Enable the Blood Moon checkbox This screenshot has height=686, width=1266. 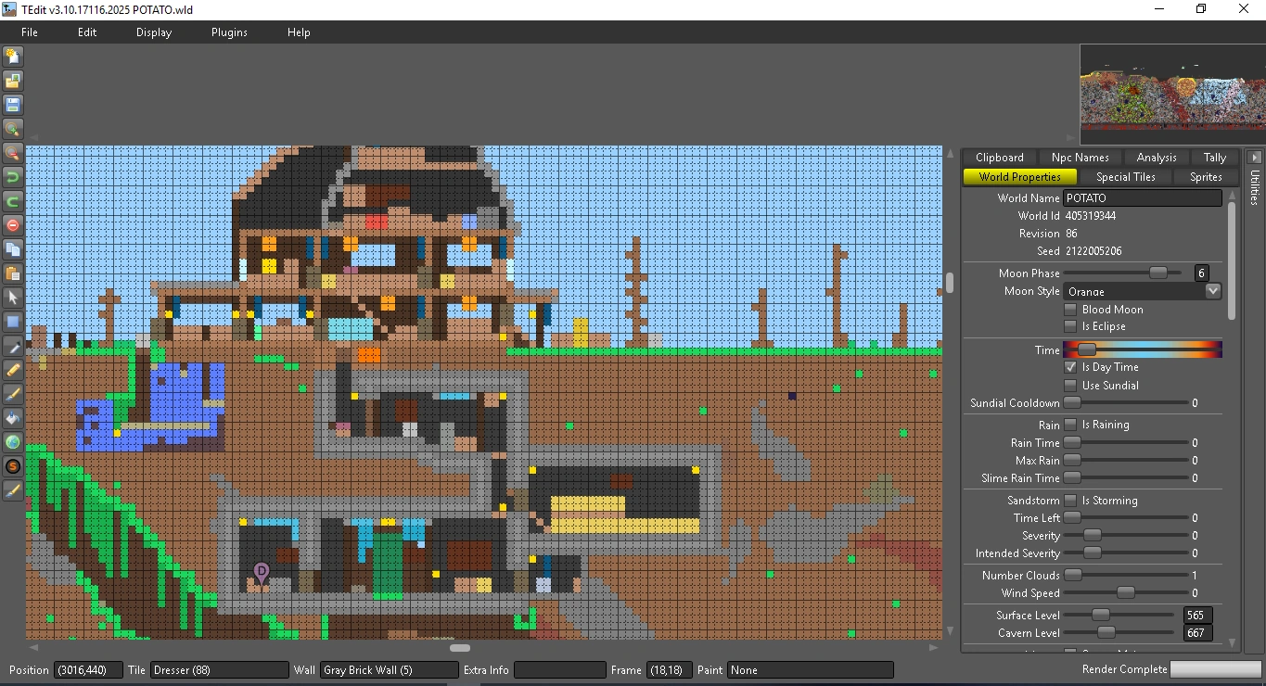click(x=1070, y=310)
